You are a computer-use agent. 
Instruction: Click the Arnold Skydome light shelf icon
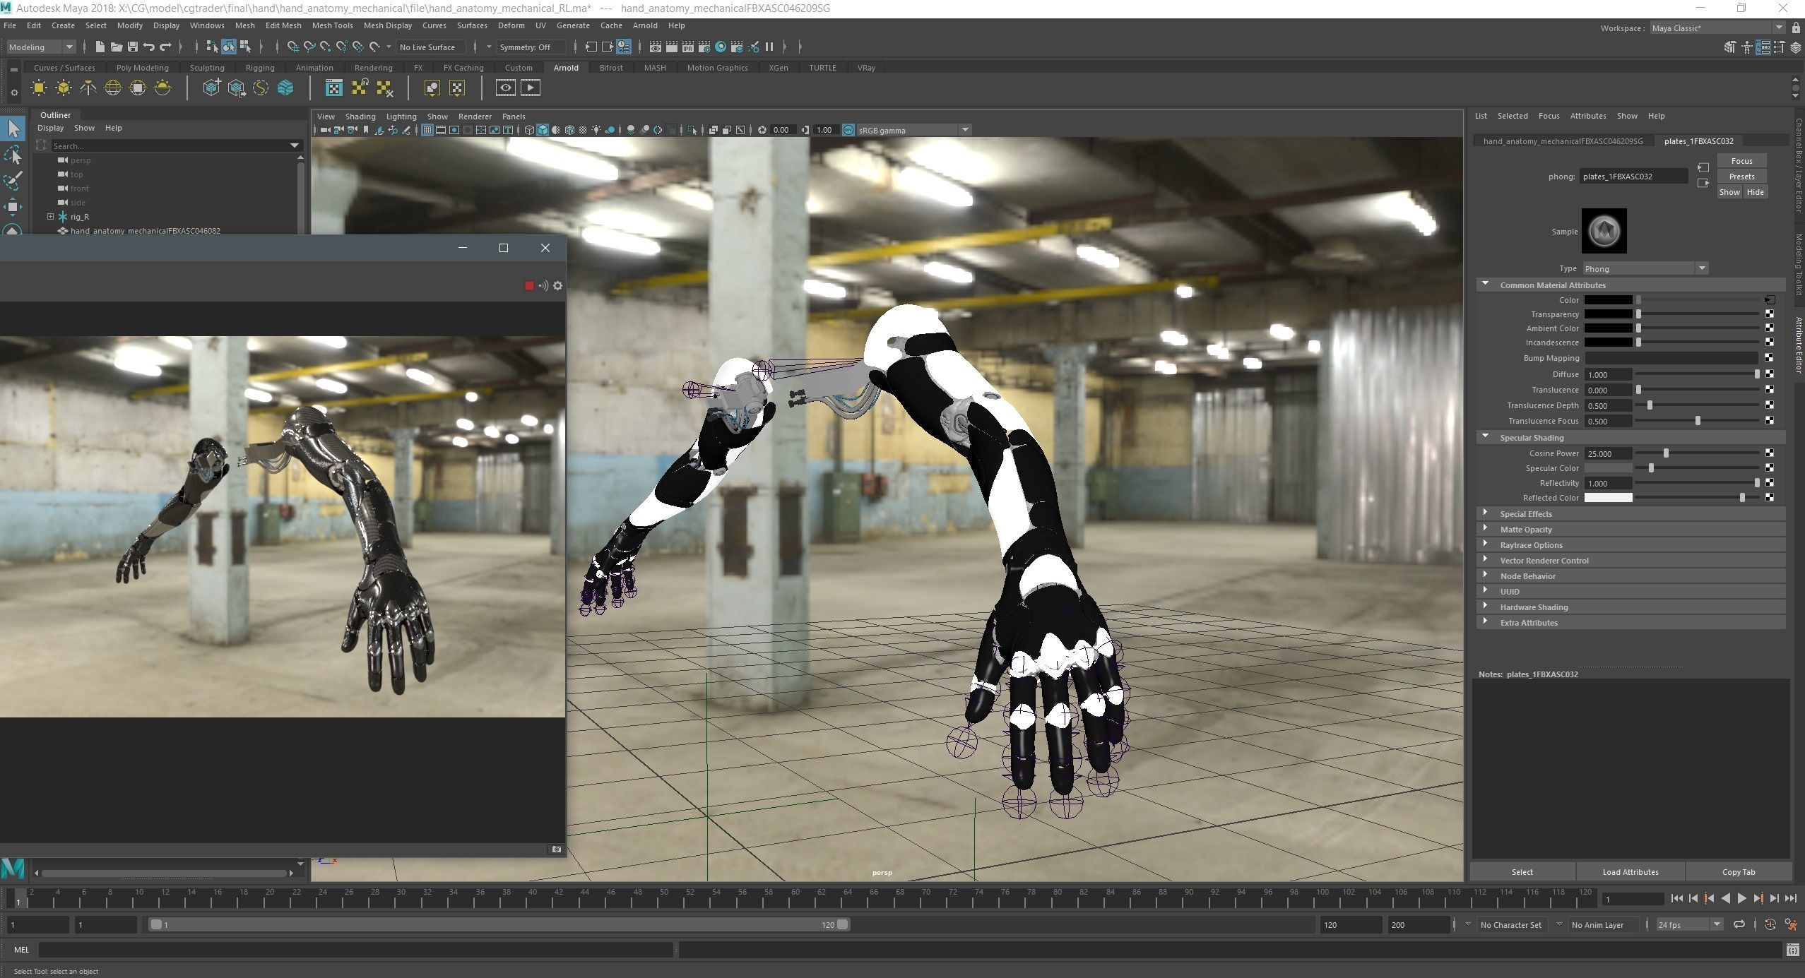click(x=112, y=88)
